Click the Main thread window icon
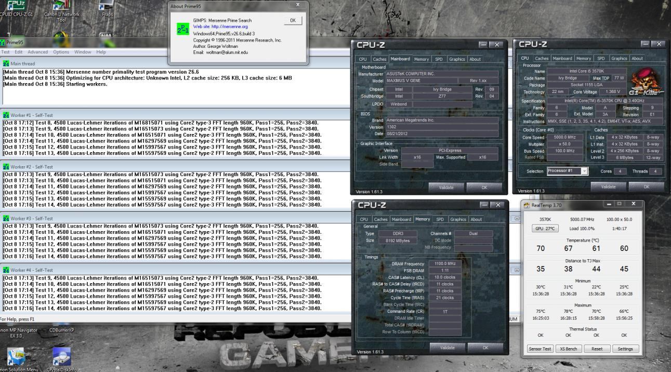671x372 pixels. [6, 63]
